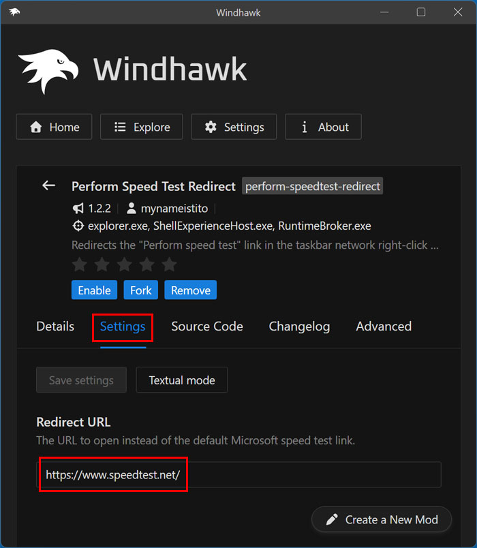This screenshot has width=477, height=548.
Task: Enable the Perform Speed Test Redirect mod
Action: [x=94, y=290]
